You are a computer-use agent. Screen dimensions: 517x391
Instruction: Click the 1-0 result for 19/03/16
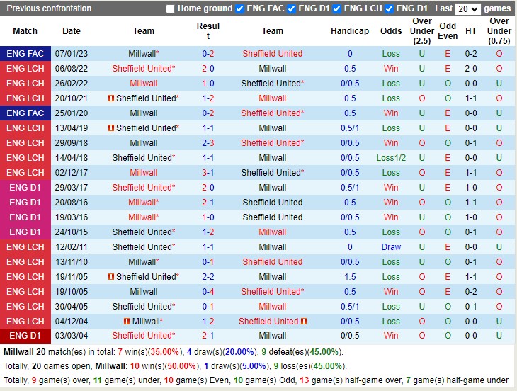pyautogui.click(x=208, y=217)
